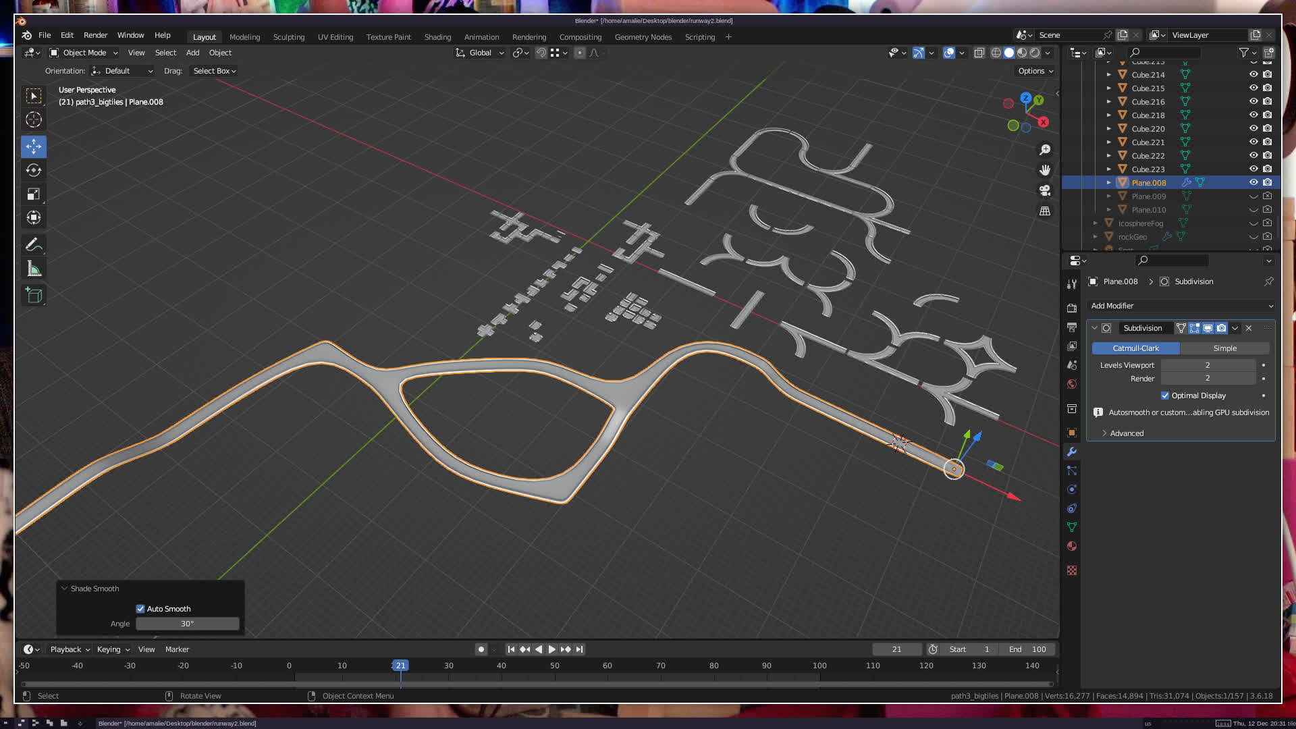The height and width of the screenshot is (729, 1296).
Task: Open the Add Modifier dropdown
Action: coord(1181,306)
